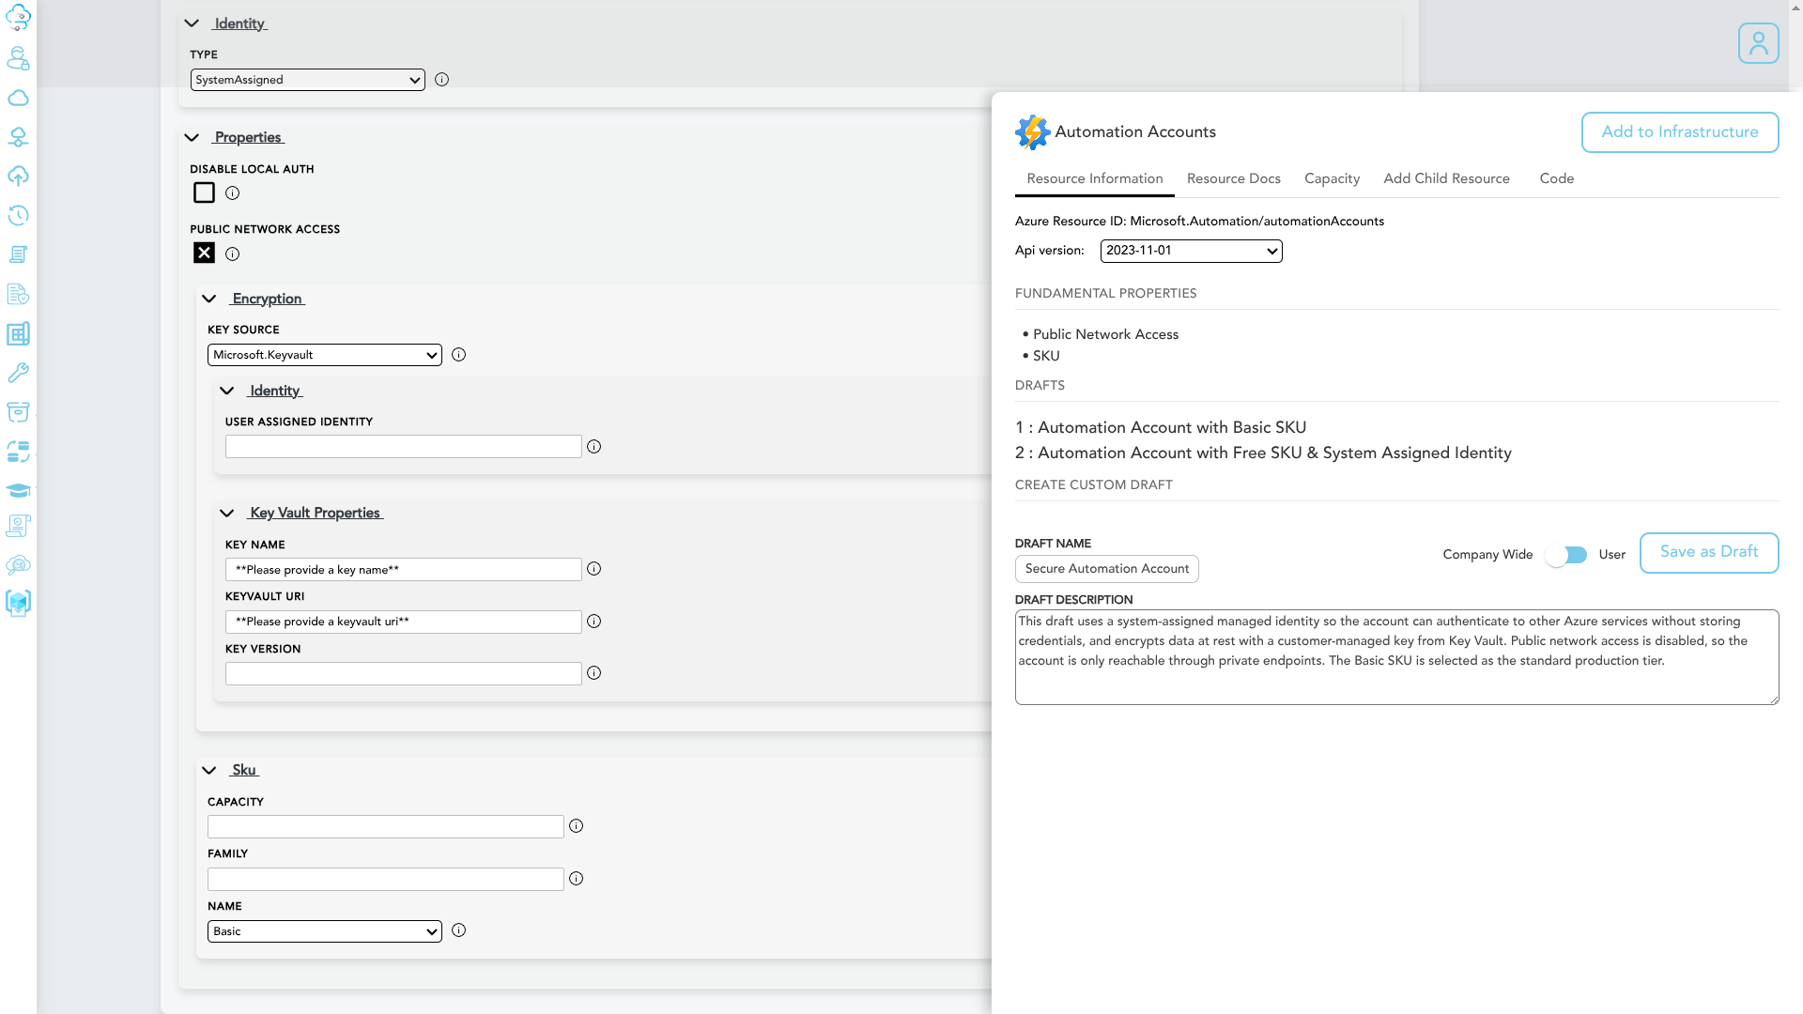The height and width of the screenshot is (1014, 1803).
Task: Click the Keyvault URI input field
Action: tap(403, 622)
